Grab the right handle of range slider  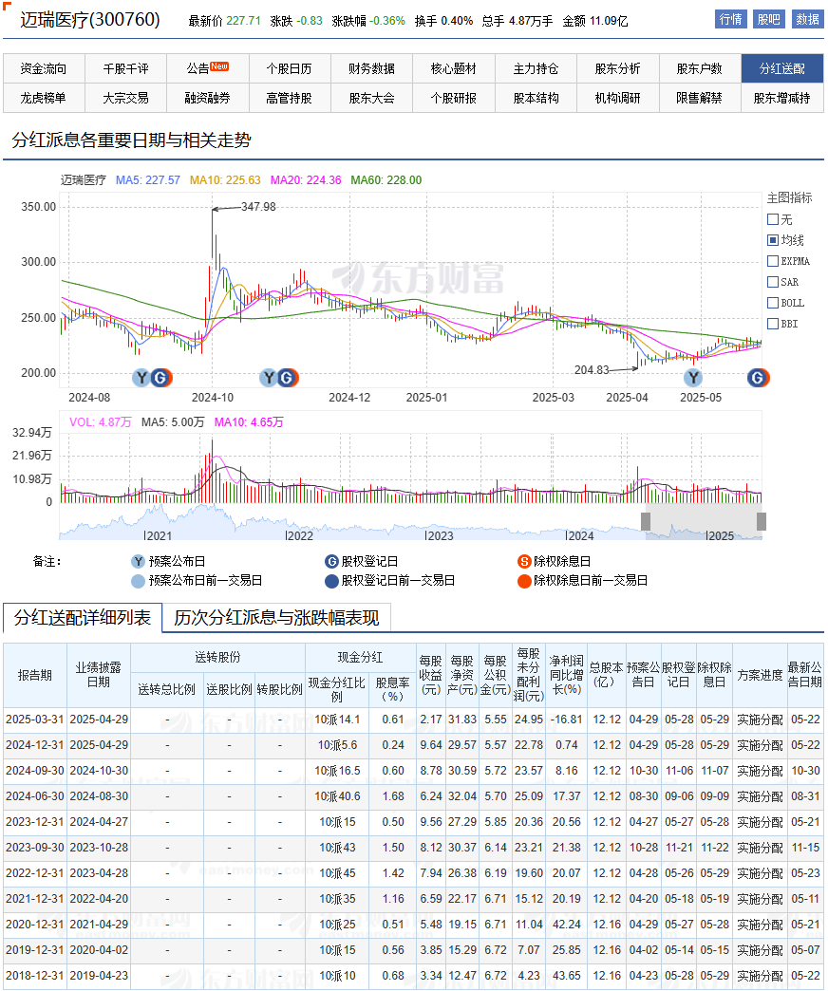coord(762,521)
